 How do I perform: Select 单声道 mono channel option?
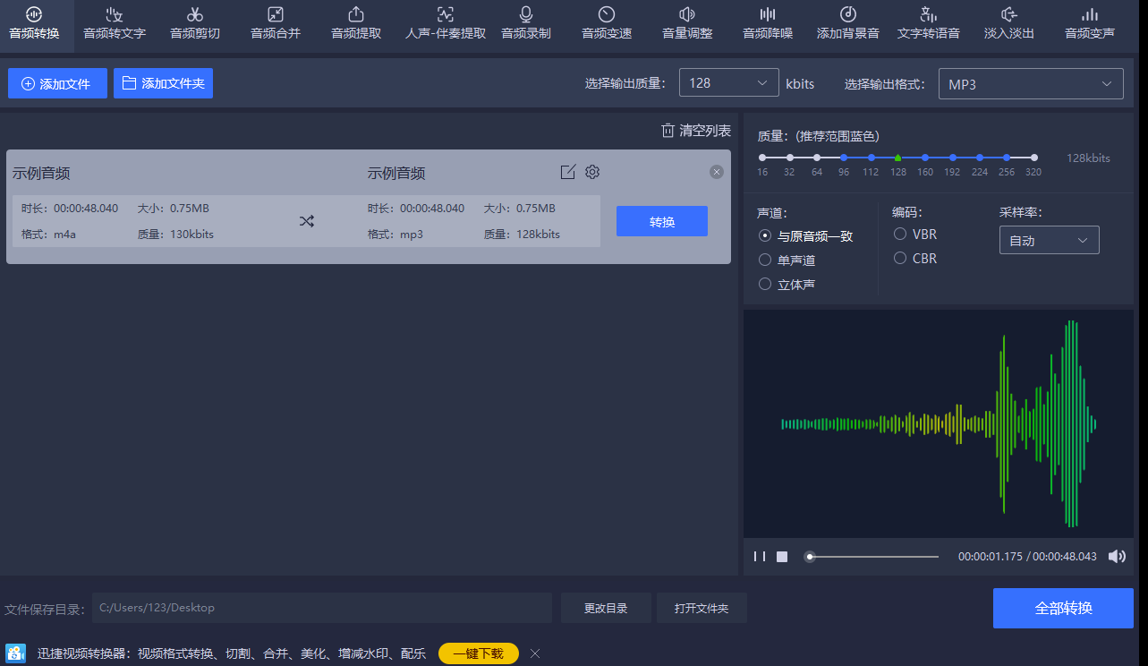(787, 260)
